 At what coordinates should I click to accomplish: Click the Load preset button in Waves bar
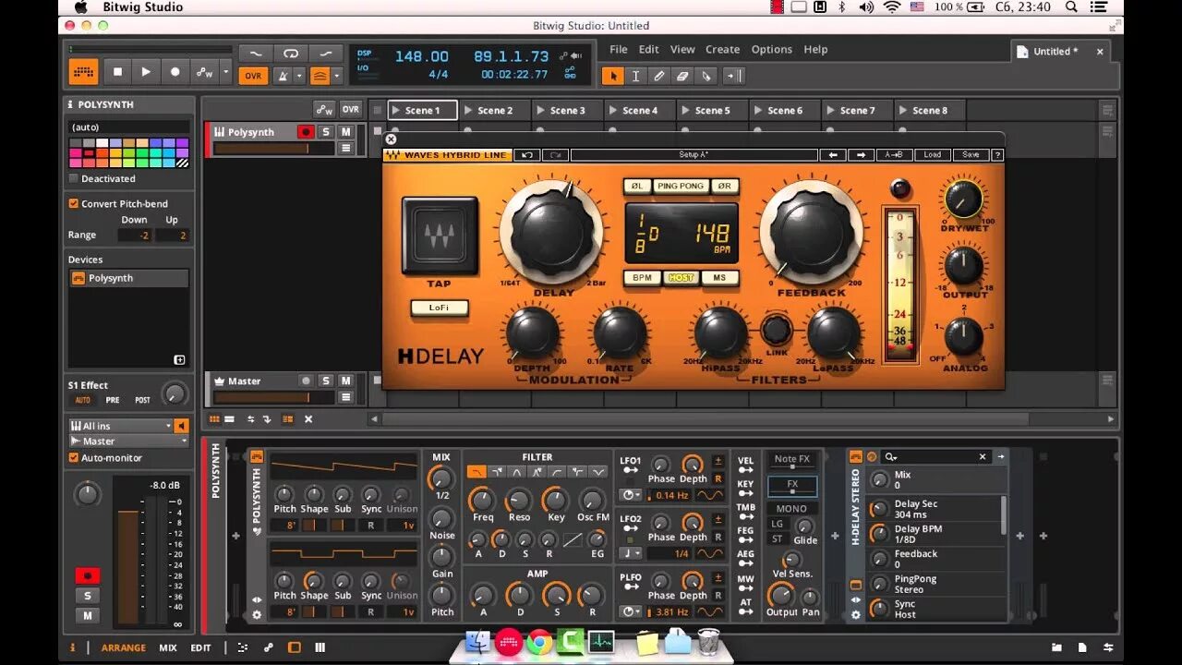933,155
